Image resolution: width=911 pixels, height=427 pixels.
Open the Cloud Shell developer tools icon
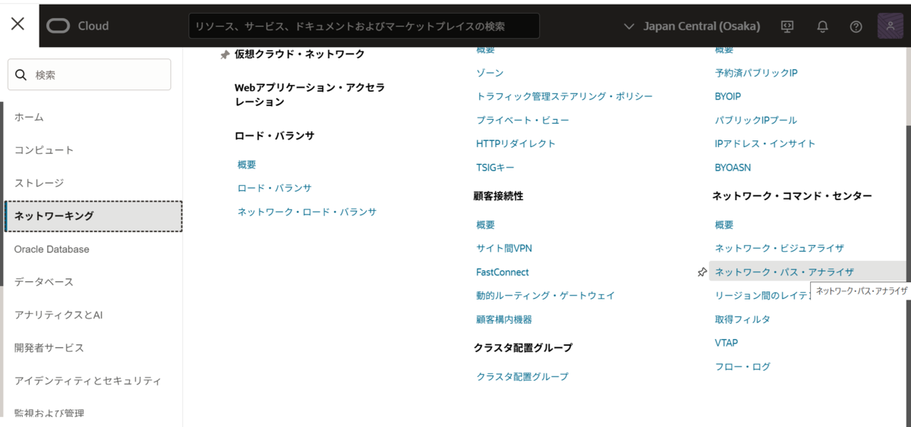click(787, 27)
